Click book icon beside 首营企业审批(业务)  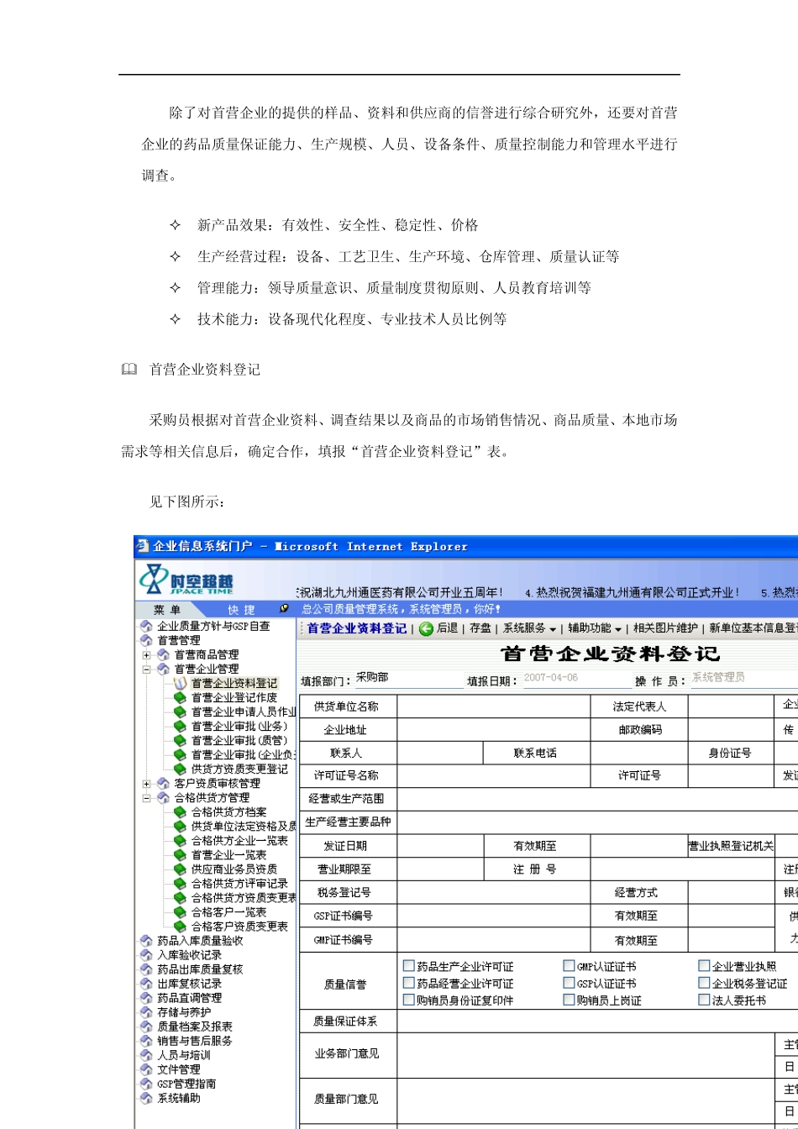tap(180, 726)
